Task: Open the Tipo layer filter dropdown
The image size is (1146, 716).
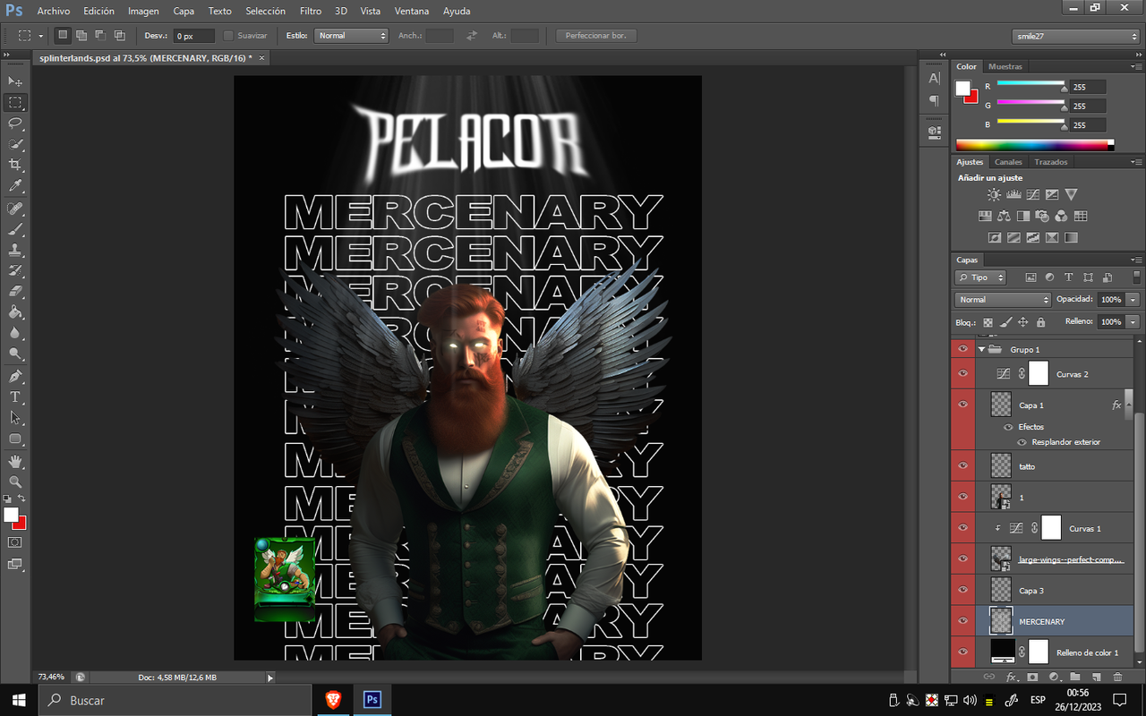Action: click(x=980, y=277)
